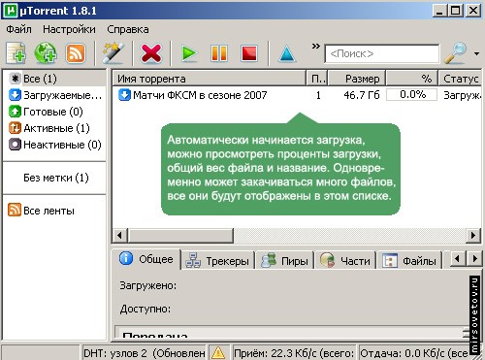The width and height of the screenshot is (485, 360).
Task: Close the µTorrent window
Action: click(x=473, y=11)
